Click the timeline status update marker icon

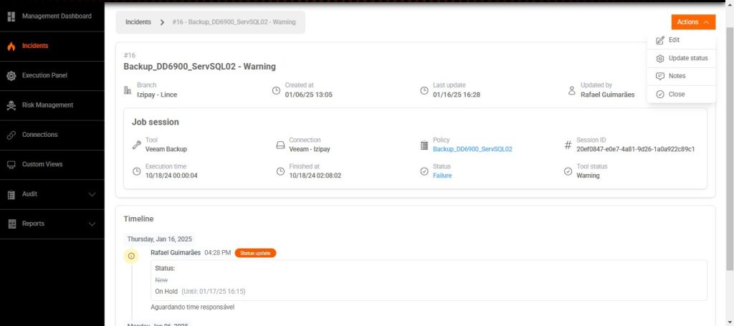click(131, 256)
